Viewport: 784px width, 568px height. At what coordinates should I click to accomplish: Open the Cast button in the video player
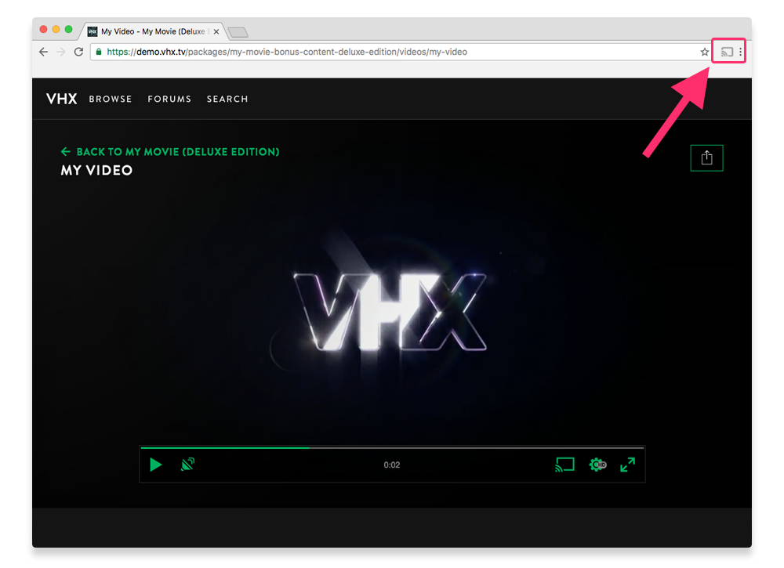(564, 464)
